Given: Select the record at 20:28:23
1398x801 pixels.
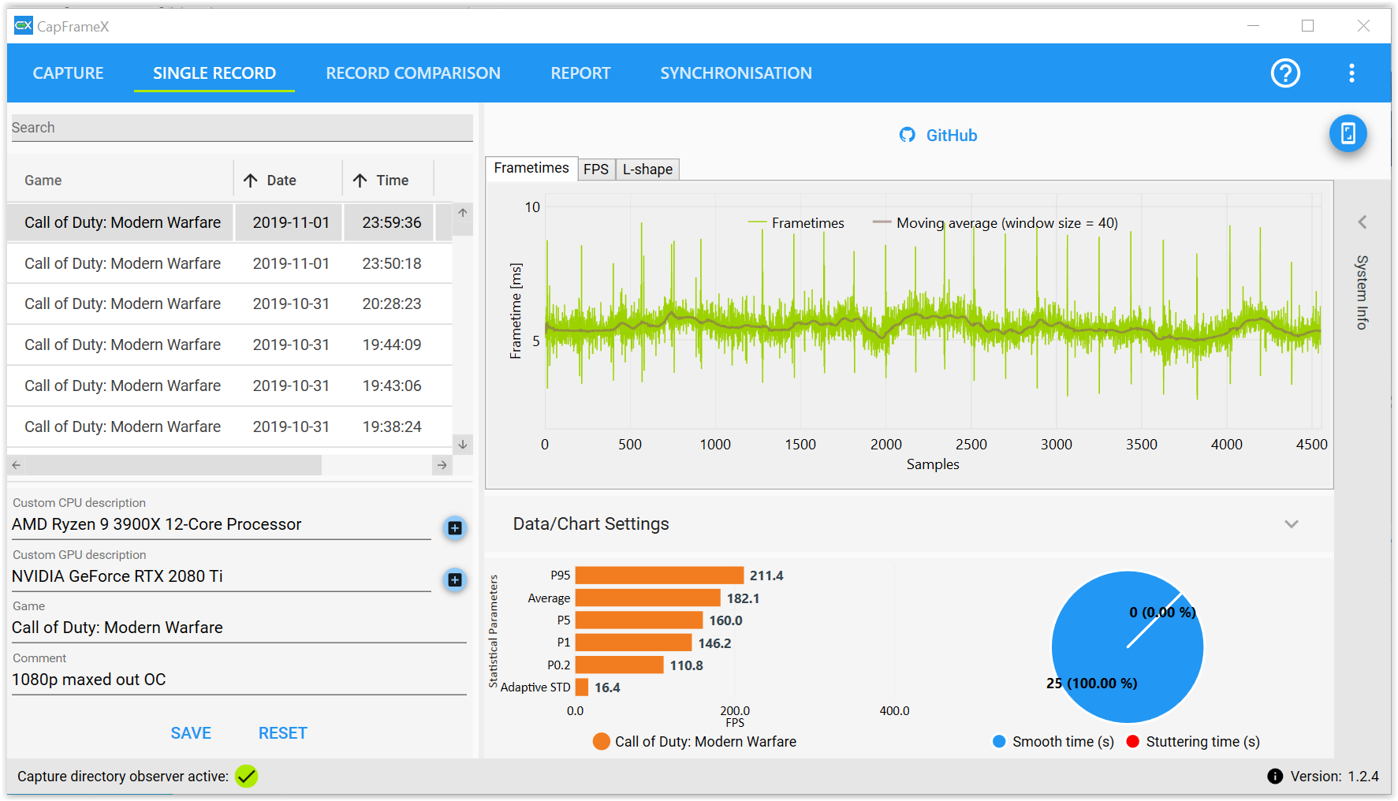Looking at the screenshot, I should [229, 304].
